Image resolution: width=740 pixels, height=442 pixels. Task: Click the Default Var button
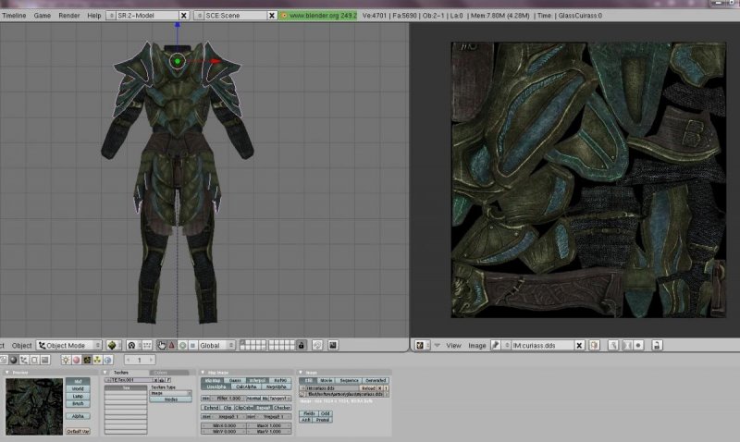[x=78, y=431]
